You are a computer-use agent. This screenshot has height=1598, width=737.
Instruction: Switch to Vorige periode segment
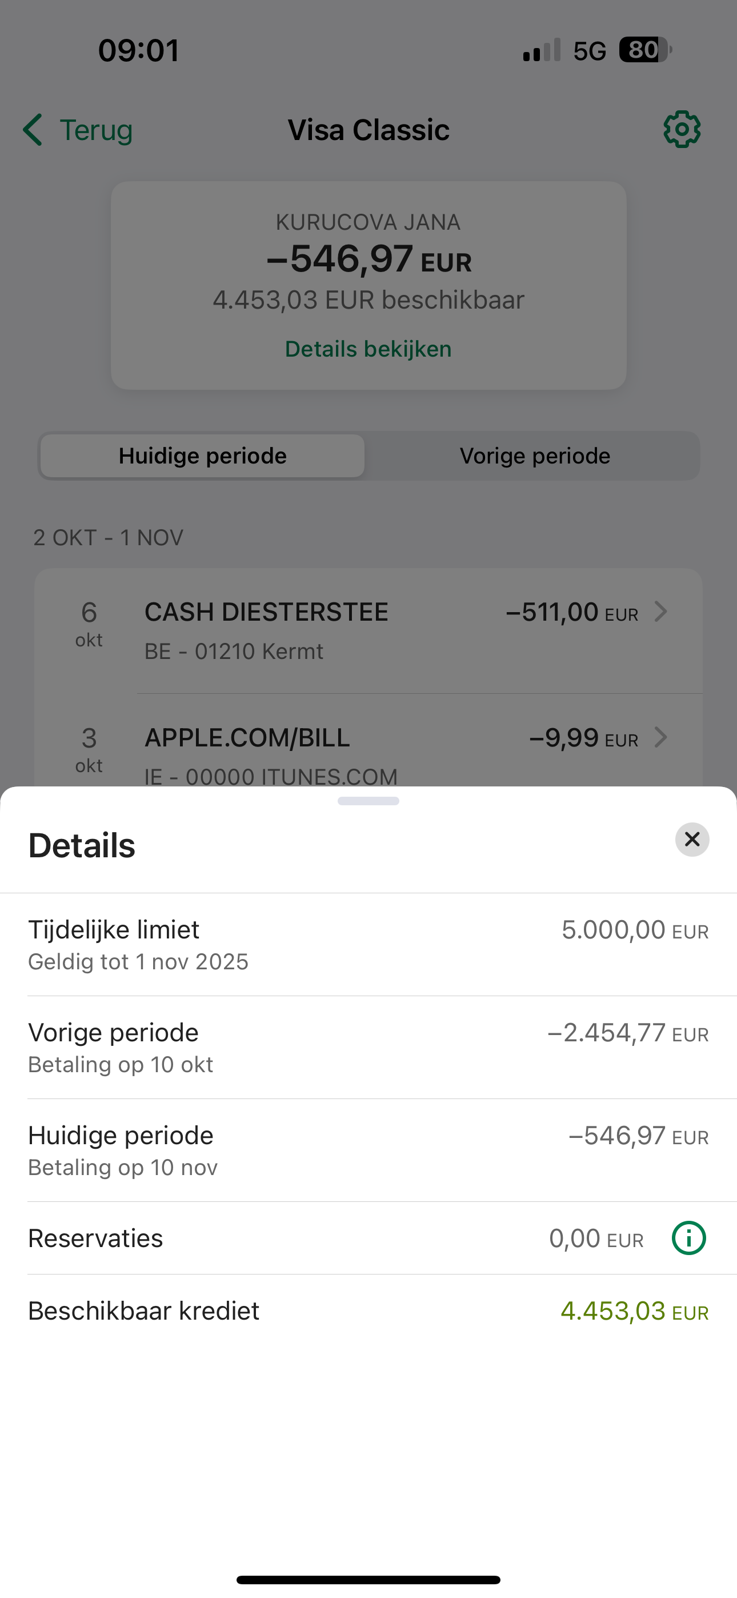point(535,456)
